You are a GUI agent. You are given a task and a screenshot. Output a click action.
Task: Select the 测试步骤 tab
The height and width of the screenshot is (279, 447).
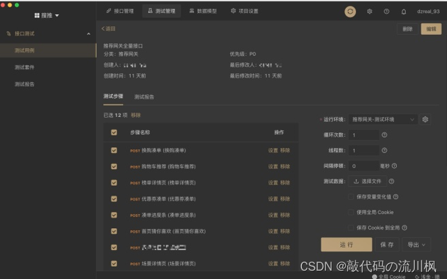pyautogui.click(x=113, y=96)
